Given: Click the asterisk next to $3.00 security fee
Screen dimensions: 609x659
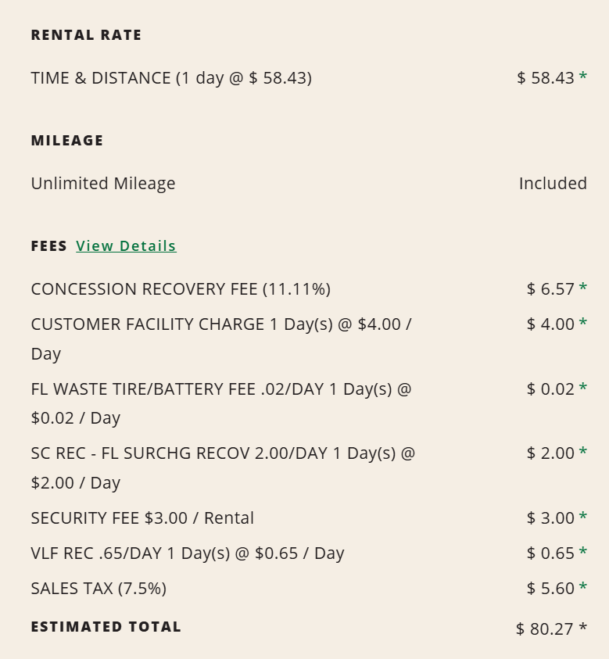Looking at the screenshot, I should point(582,518).
